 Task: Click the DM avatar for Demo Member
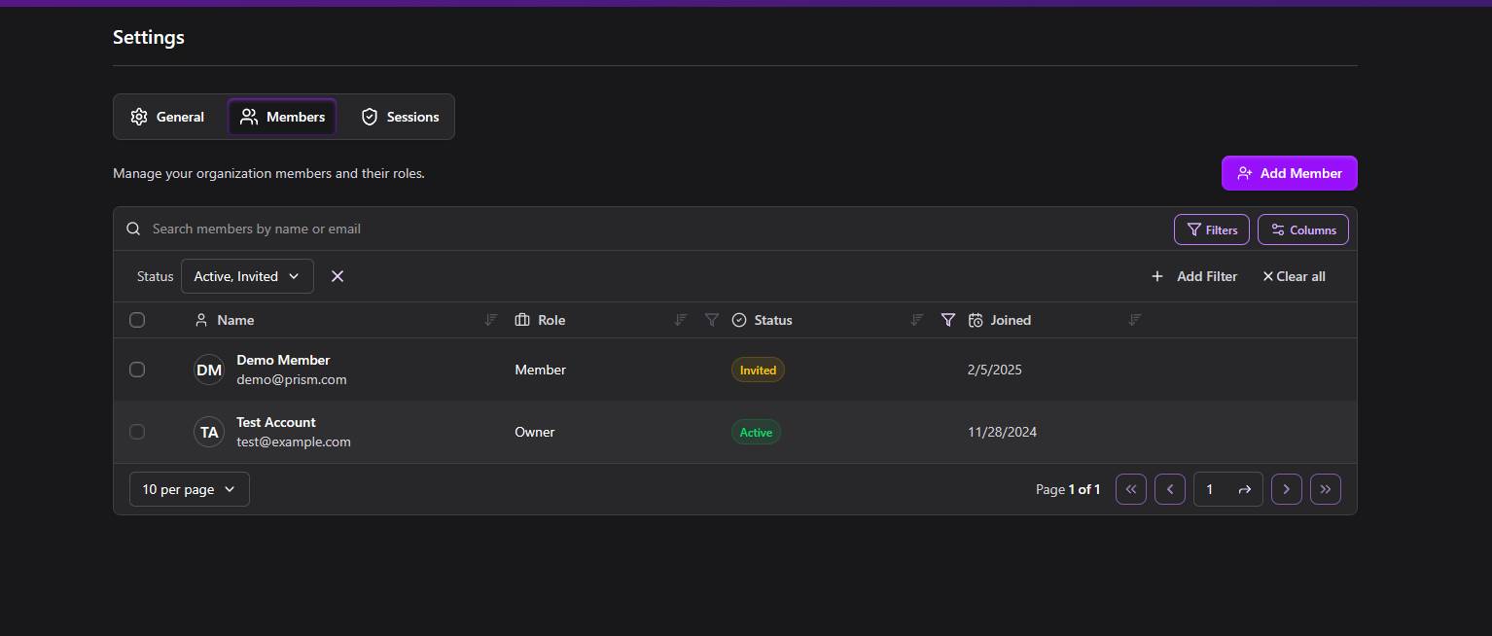(208, 370)
